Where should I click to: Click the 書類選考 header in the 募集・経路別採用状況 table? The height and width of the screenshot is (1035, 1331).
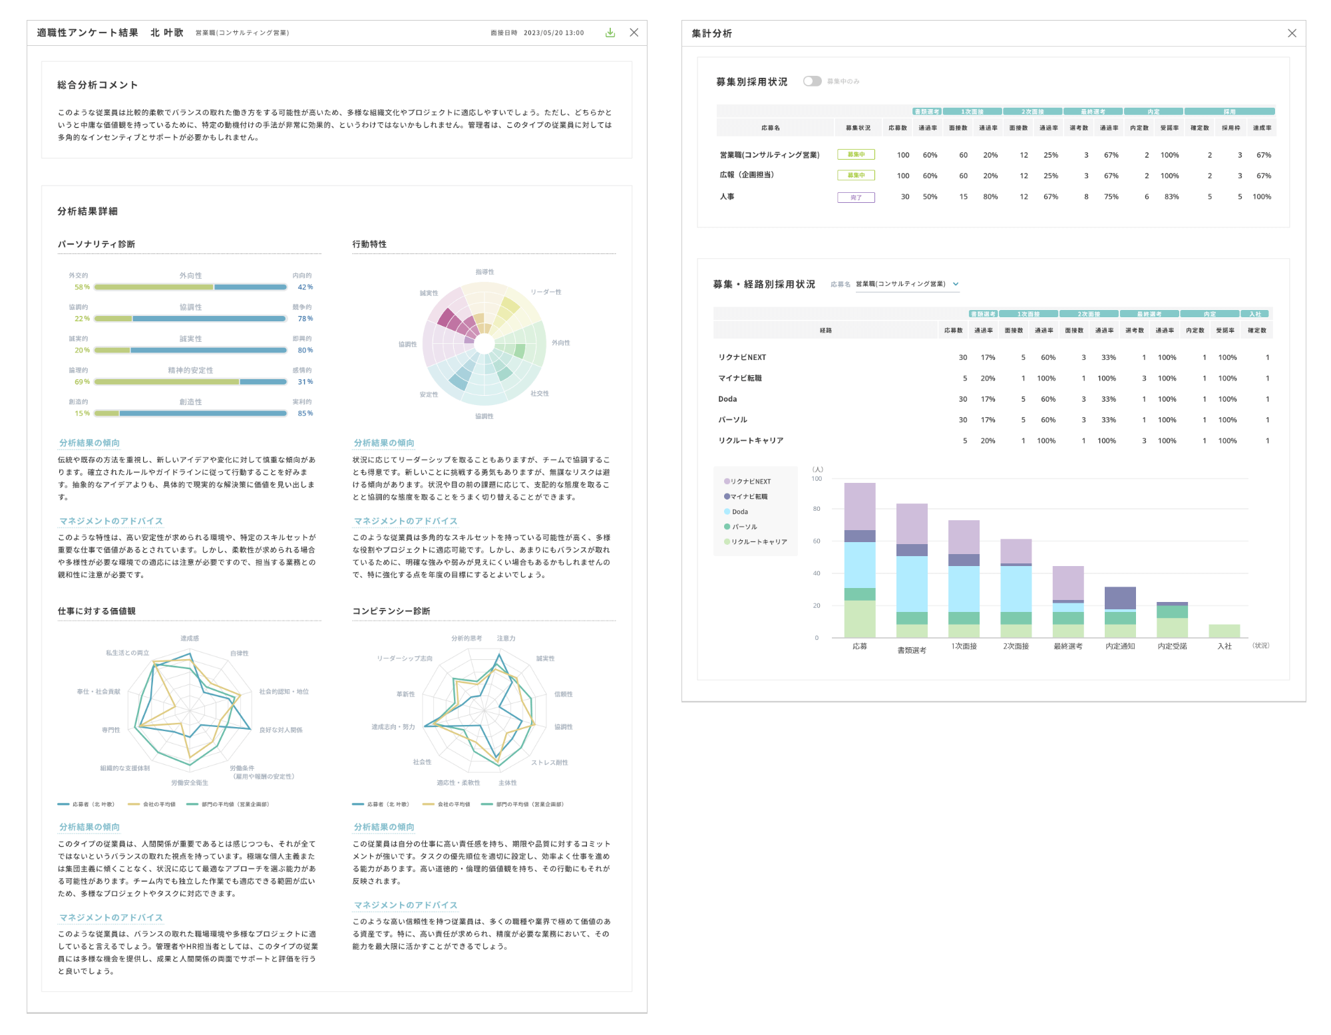[x=982, y=314]
